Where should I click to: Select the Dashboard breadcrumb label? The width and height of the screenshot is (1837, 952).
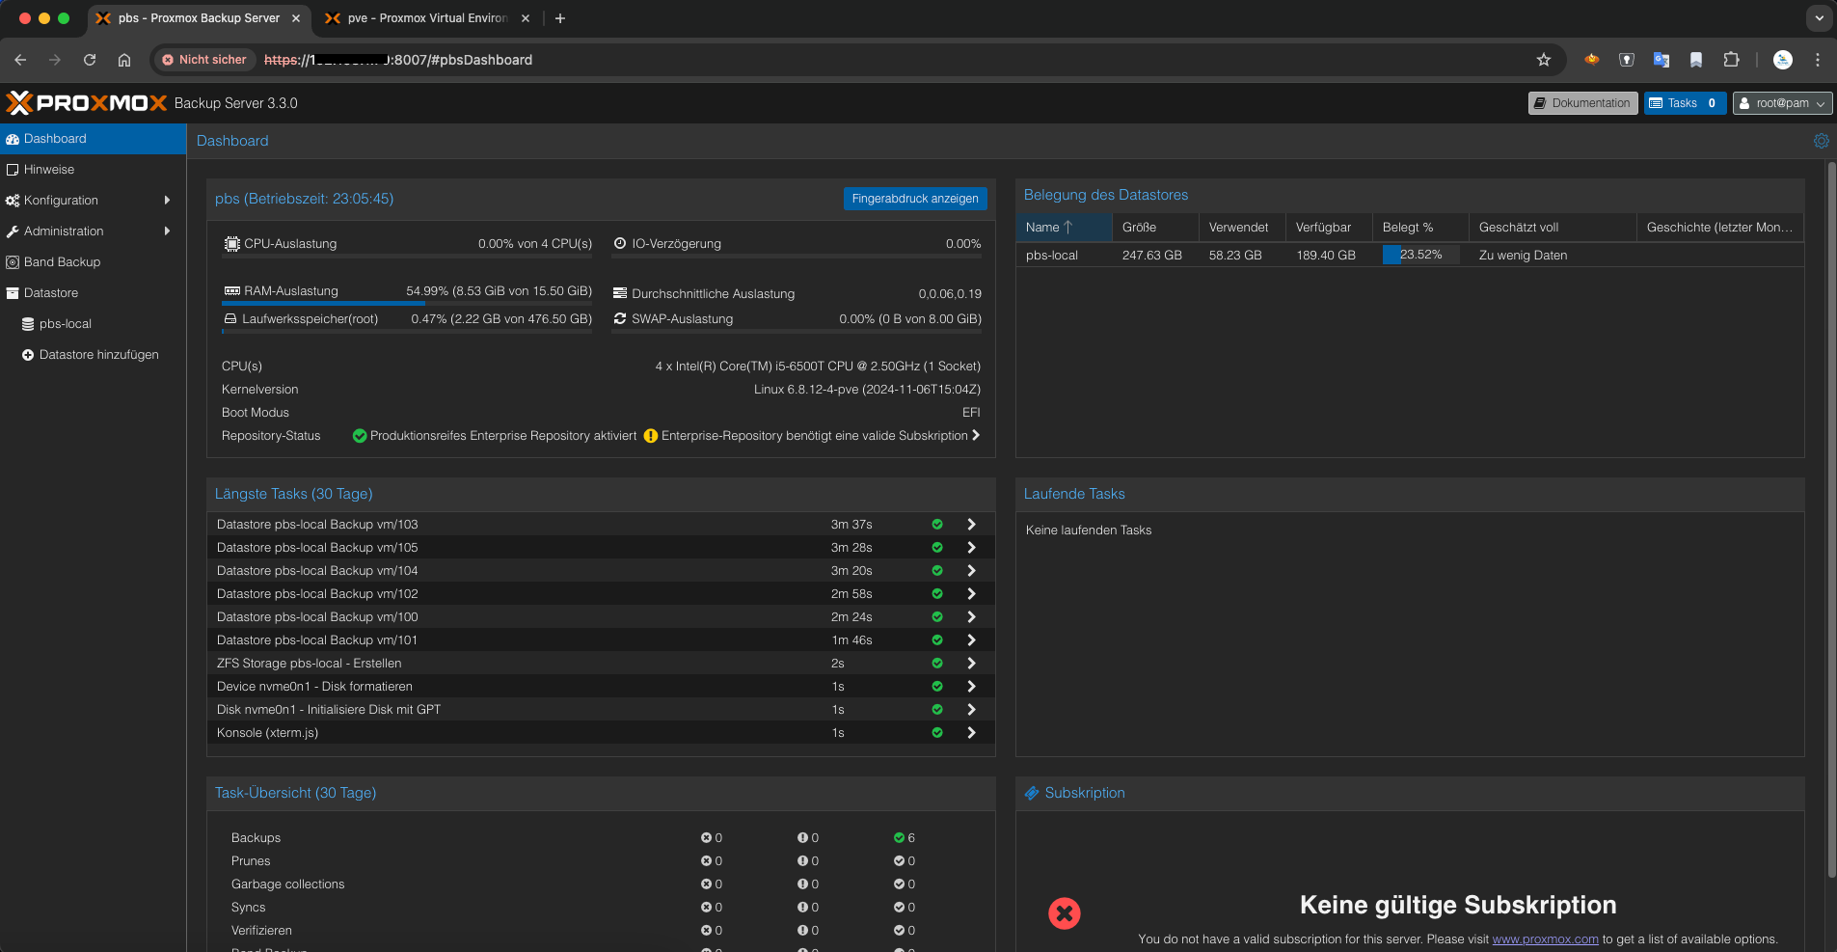(x=231, y=140)
